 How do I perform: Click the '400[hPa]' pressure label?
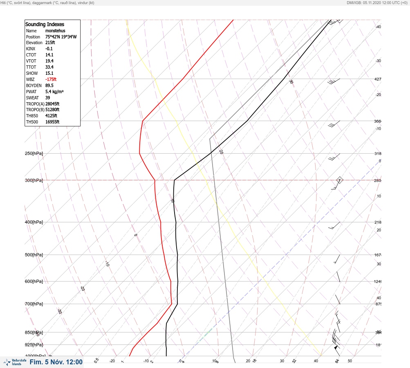pyautogui.click(x=34, y=222)
